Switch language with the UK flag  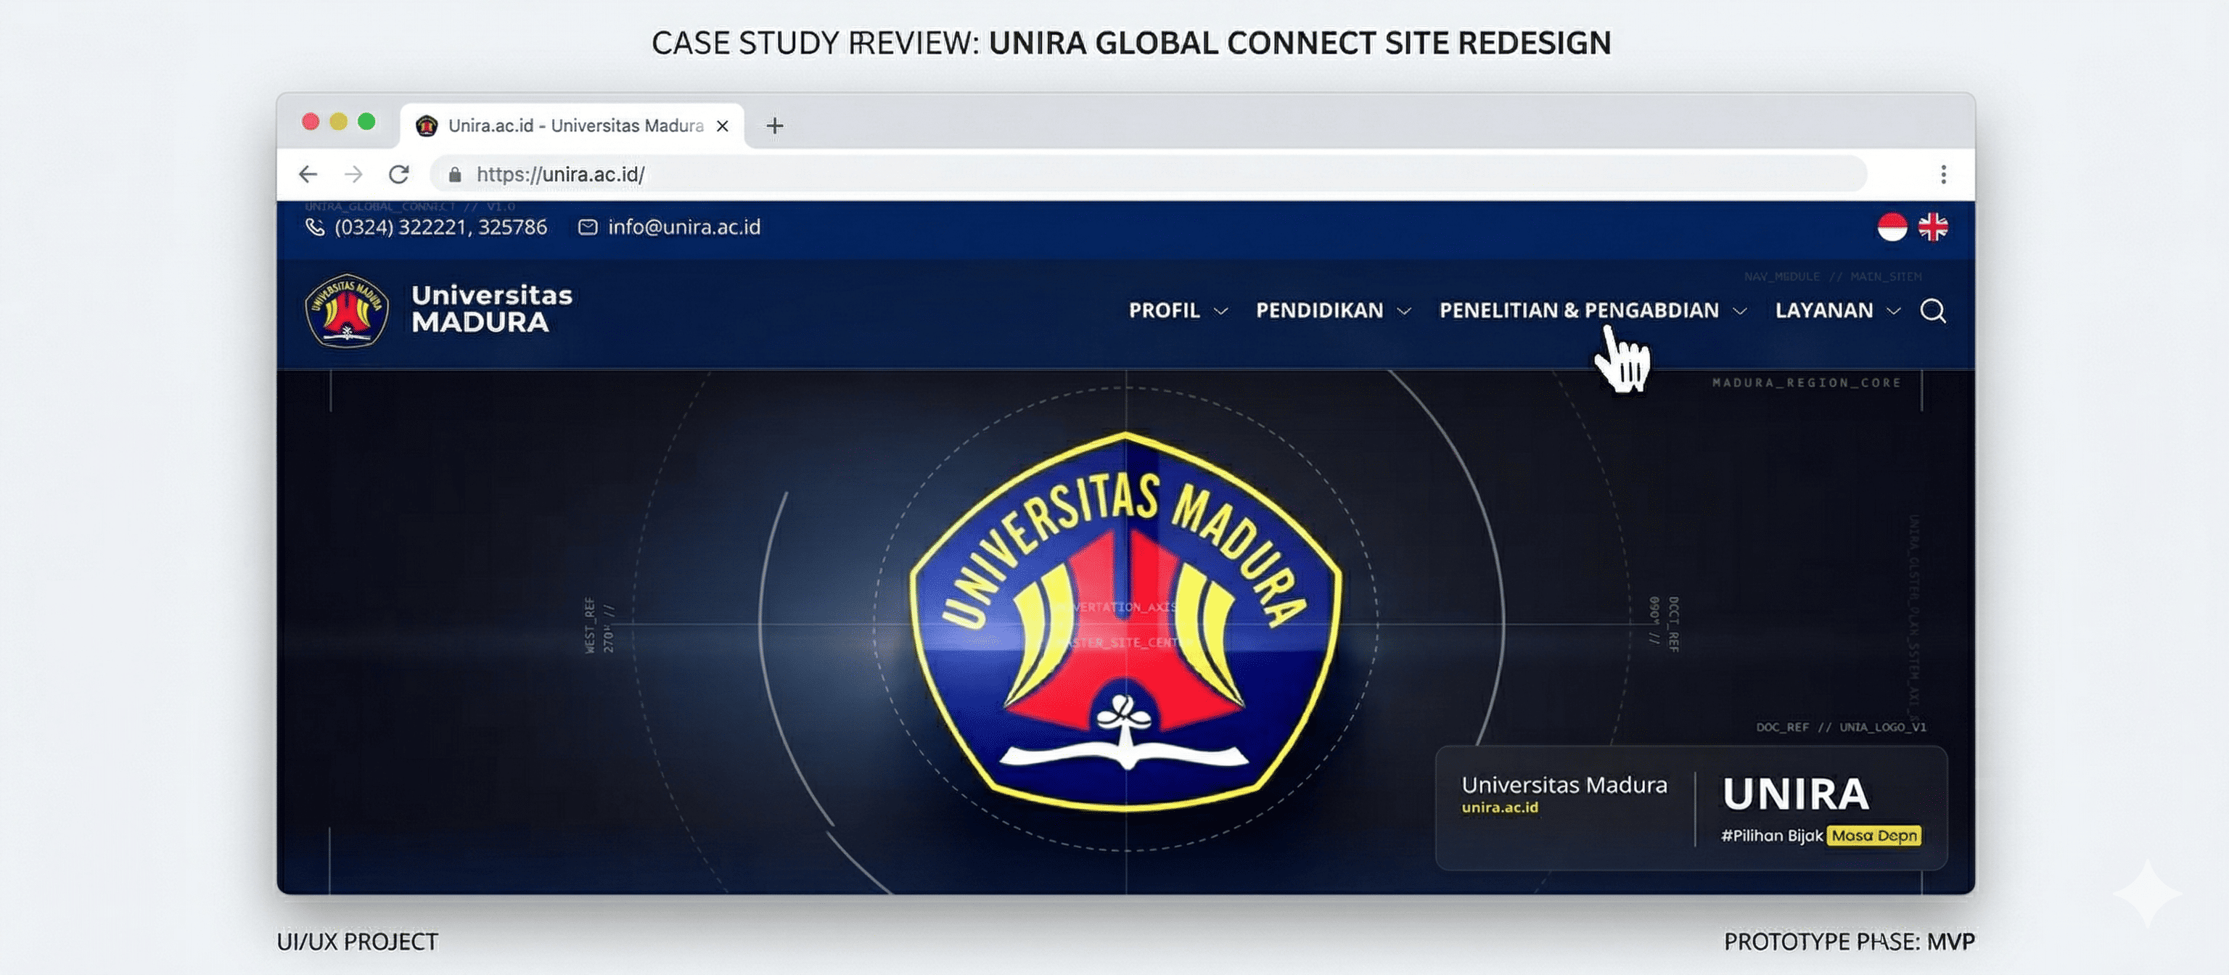[x=1933, y=226]
